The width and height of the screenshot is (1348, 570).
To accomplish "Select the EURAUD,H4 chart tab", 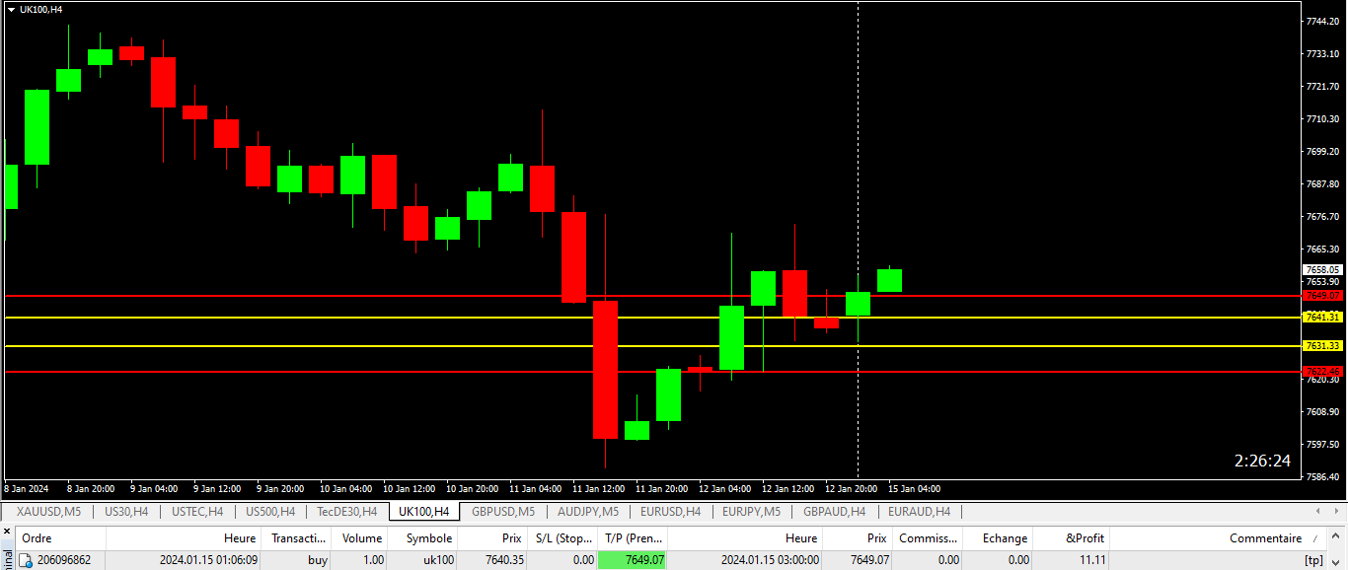I will pos(919,512).
